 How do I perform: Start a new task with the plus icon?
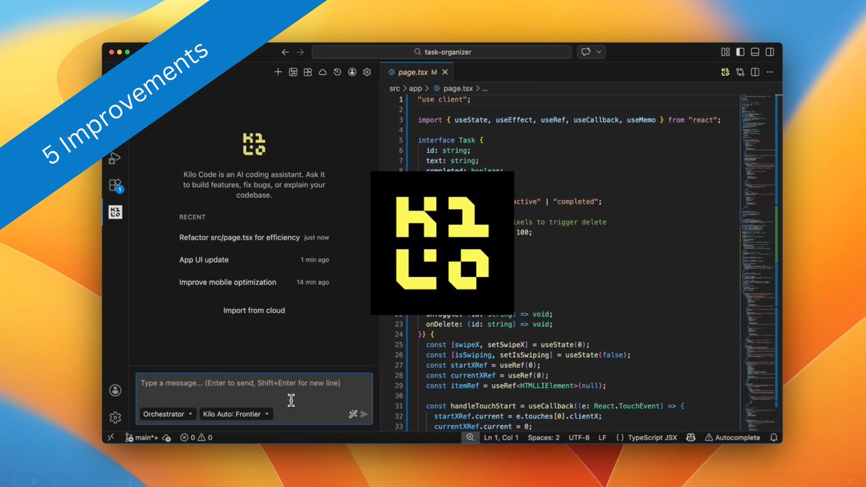pyautogui.click(x=278, y=72)
